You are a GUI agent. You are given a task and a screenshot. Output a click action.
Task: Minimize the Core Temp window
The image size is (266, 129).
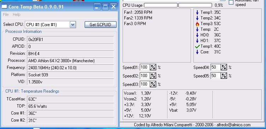97,7
